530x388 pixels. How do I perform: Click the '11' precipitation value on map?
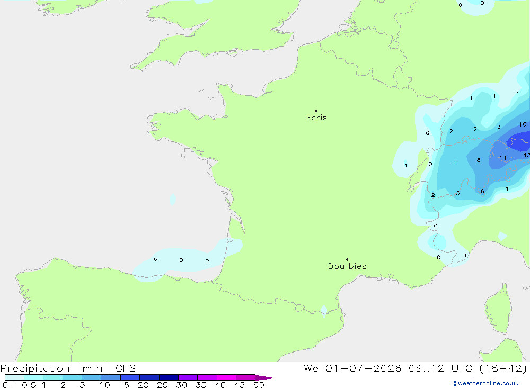click(503, 158)
